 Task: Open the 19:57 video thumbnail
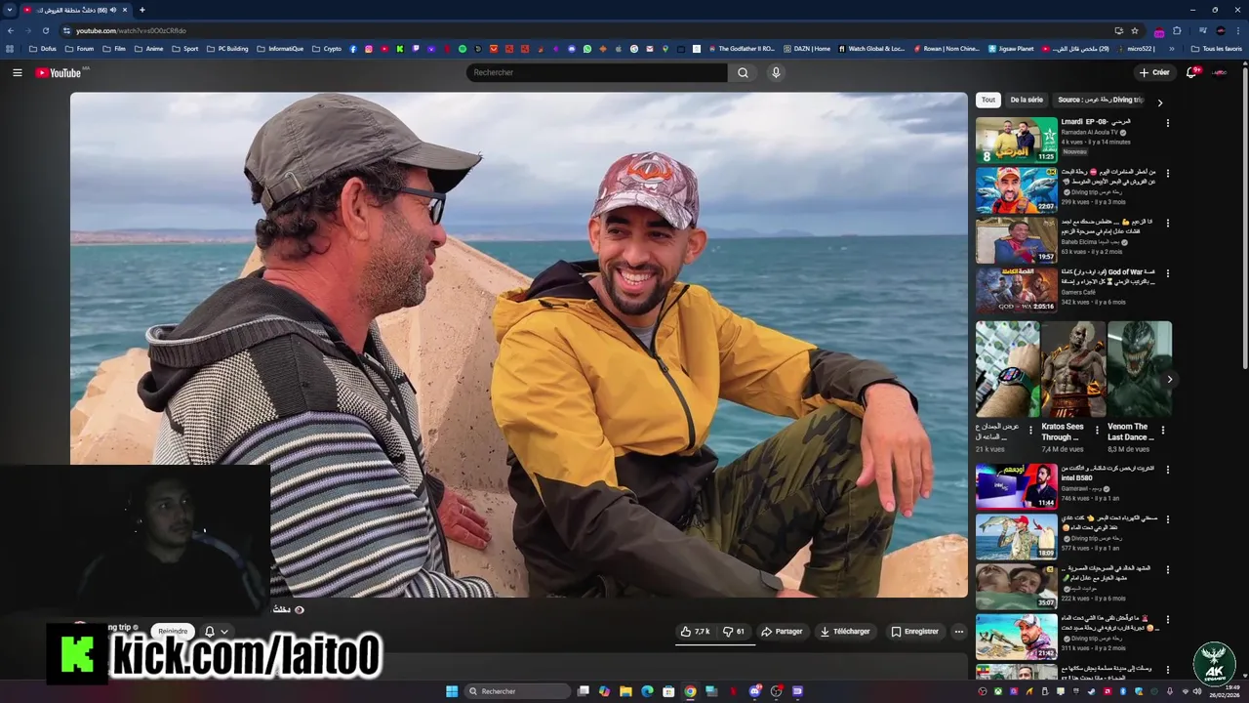1016,240
